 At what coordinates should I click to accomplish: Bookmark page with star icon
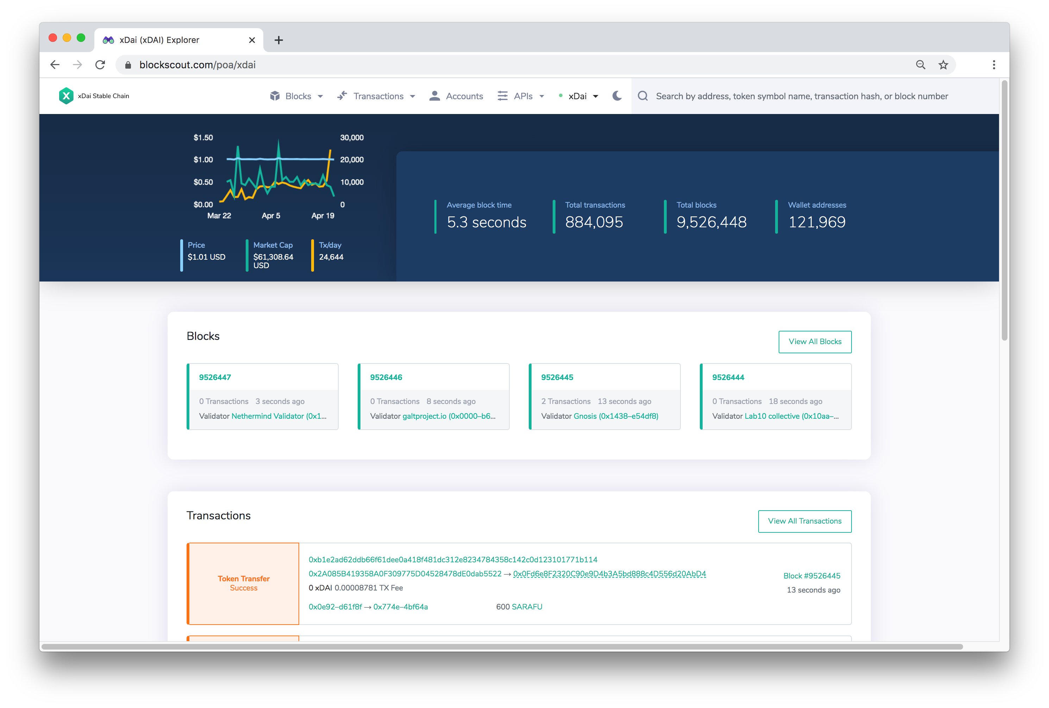coord(943,64)
